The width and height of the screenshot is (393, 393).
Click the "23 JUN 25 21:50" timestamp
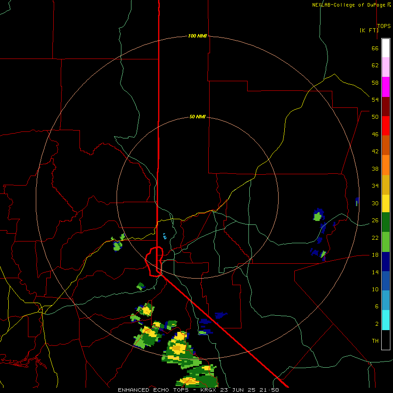(x=249, y=390)
